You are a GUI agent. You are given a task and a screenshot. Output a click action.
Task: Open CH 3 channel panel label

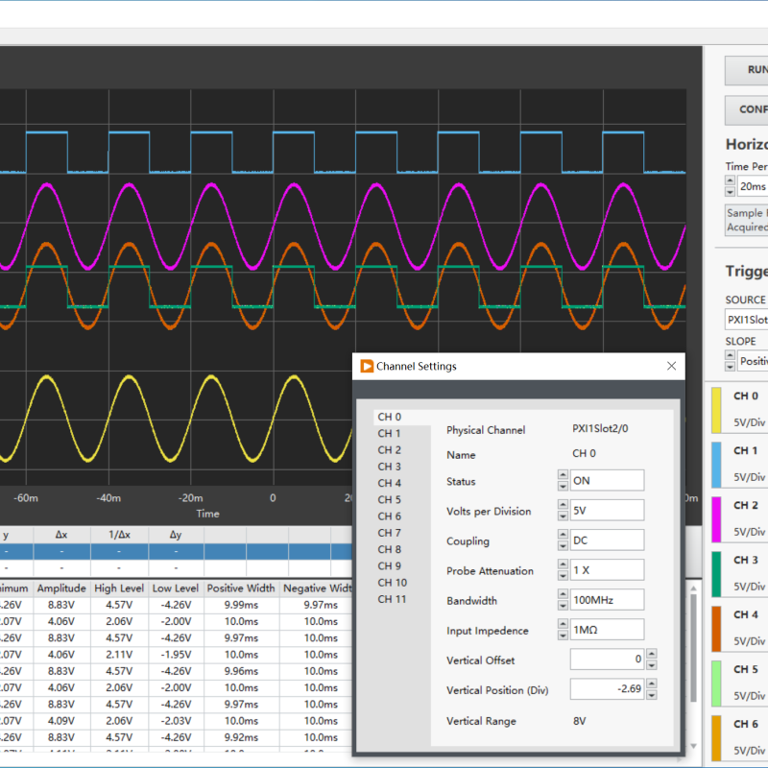(x=746, y=560)
